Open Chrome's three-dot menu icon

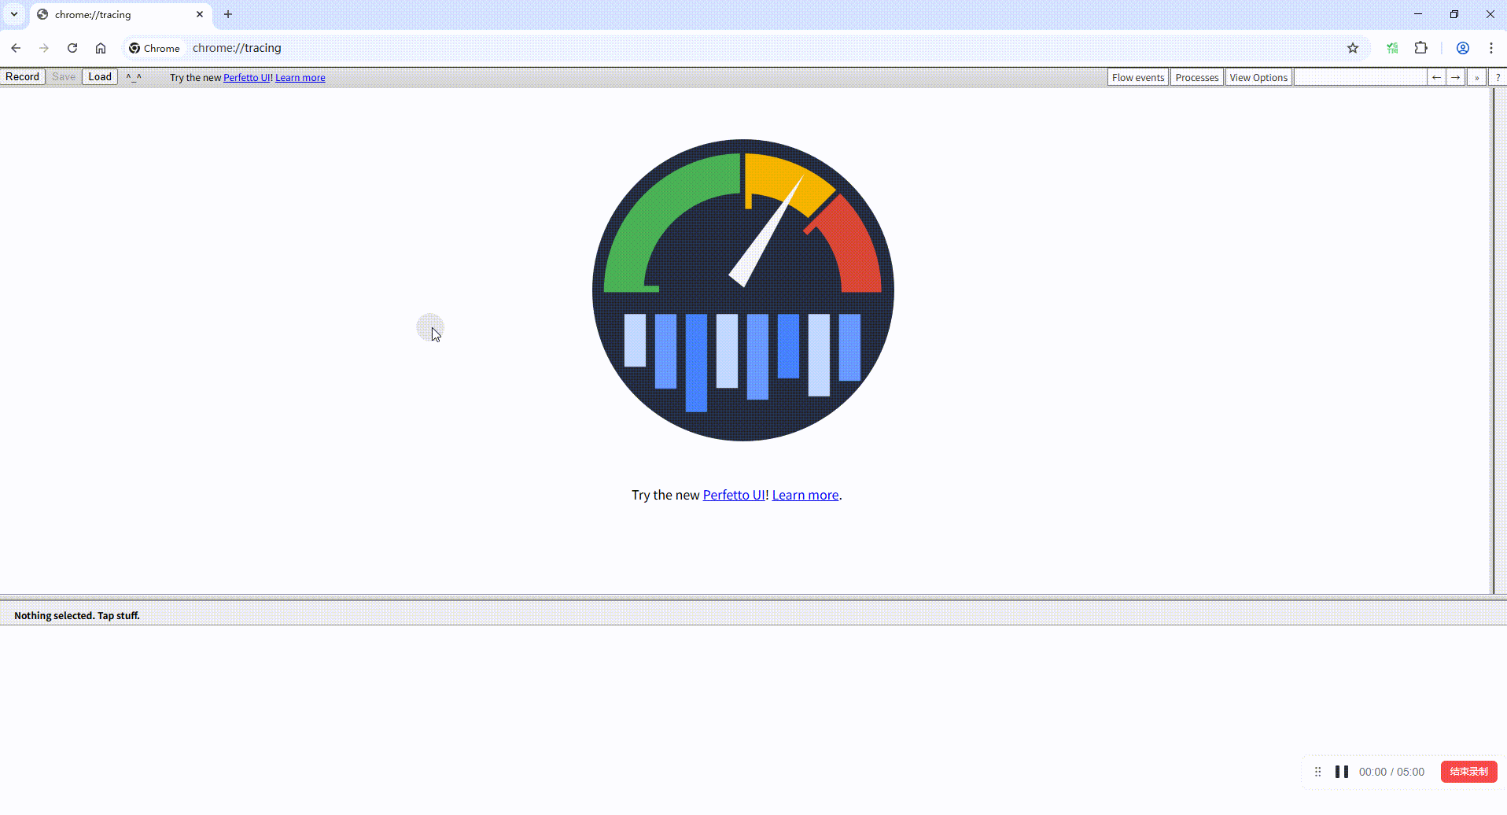point(1491,48)
